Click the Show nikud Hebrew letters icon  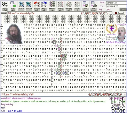5,4
